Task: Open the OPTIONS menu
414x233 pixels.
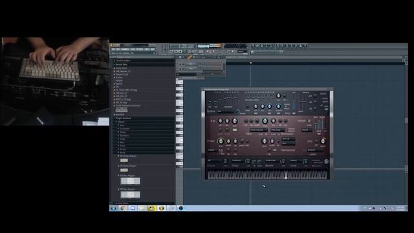Action: point(140,49)
